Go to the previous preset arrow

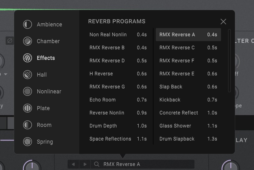coord(73,164)
